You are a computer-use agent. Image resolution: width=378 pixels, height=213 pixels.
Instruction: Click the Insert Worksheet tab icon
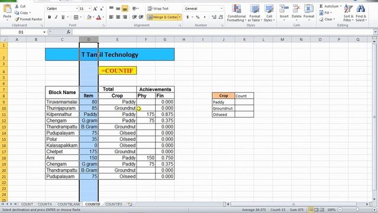pyautogui.click(x=130, y=204)
